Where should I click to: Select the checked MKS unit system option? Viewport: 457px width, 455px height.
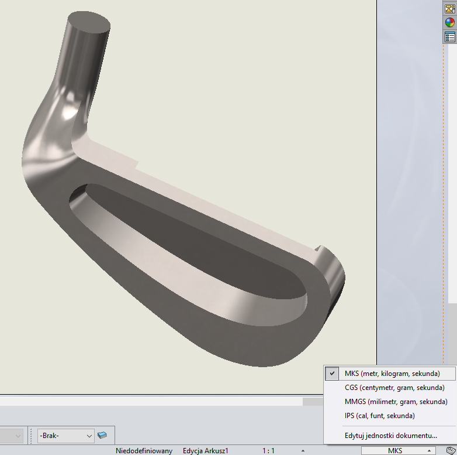(390, 373)
